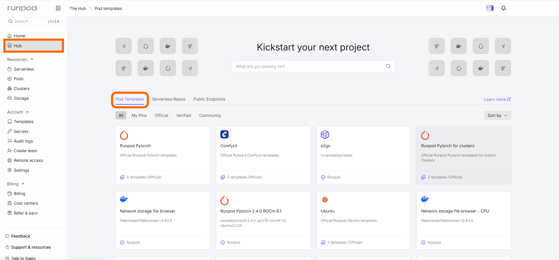Filter templates by My Pins
The image size is (559, 260).
click(x=139, y=115)
